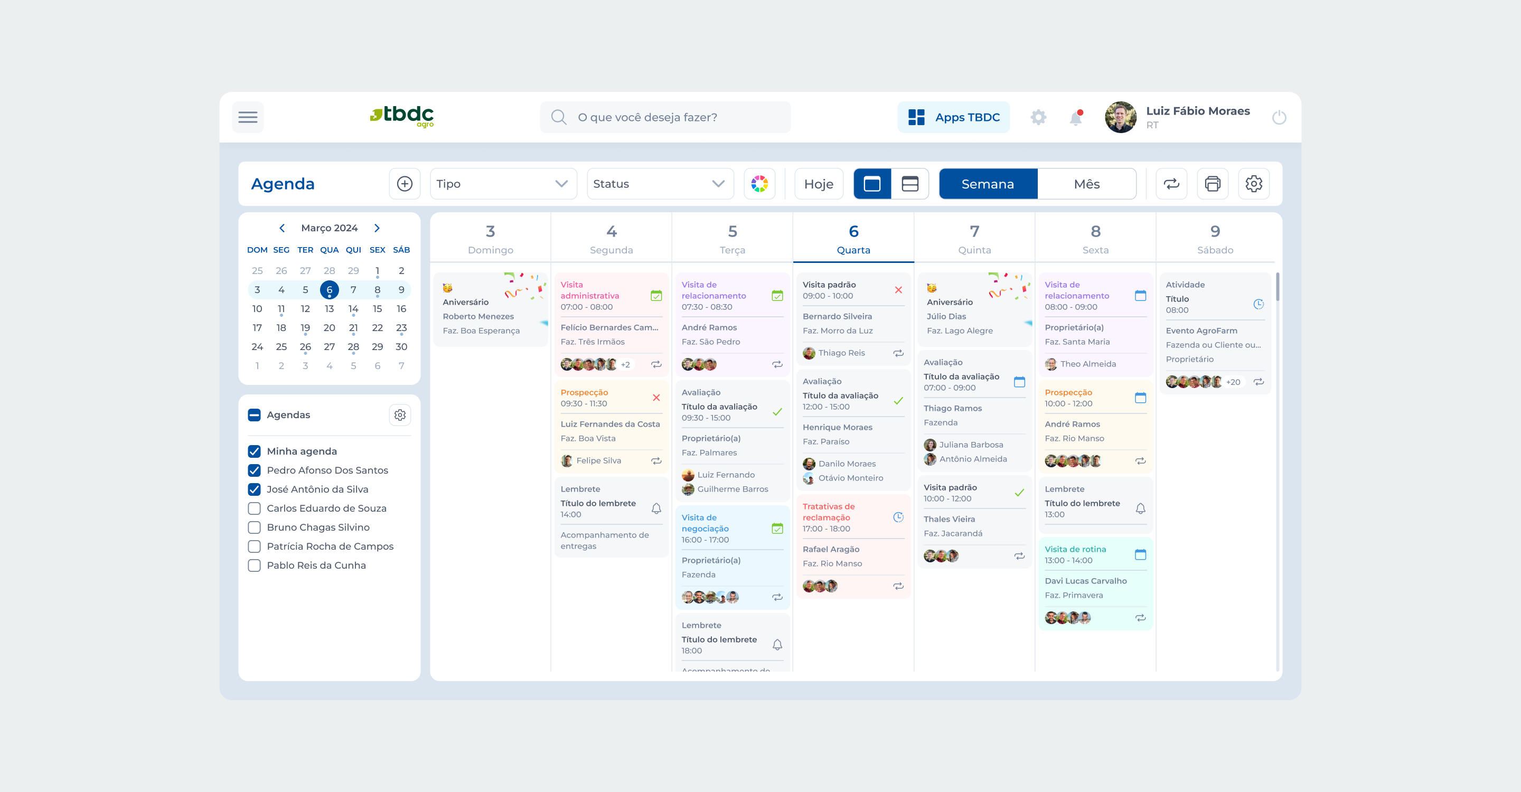Enable Carlos Eduardo de Souza agenda
This screenshot has width=1521, height=792.
255,508
